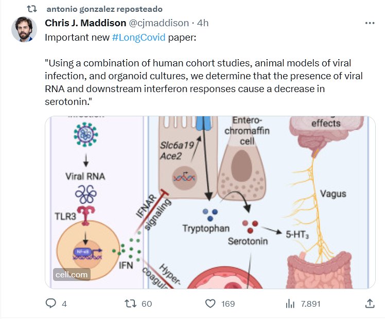The width and height of the screenshot is (385, 319).
Task: Click the share upload arrow icon
Action: click(370, 304)
